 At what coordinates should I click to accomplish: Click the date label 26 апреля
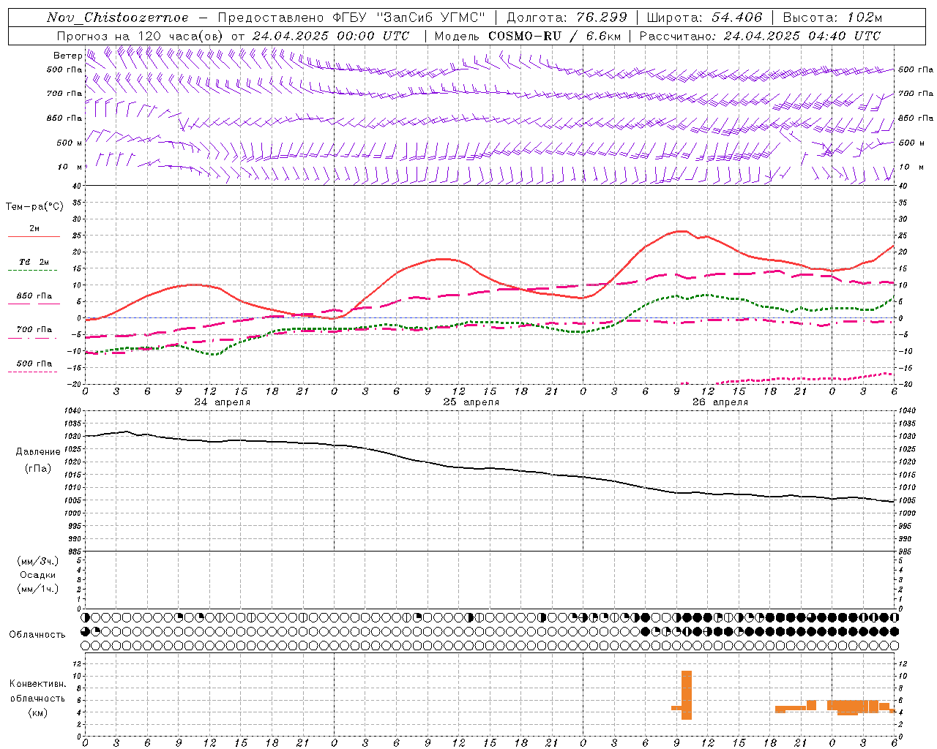(x=720, y=402)
